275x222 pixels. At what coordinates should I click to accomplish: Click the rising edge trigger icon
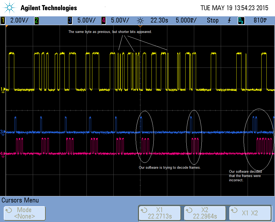(229, 20)
